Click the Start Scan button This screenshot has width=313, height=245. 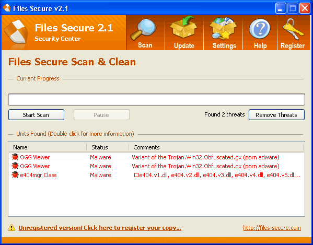click(36, 115)
